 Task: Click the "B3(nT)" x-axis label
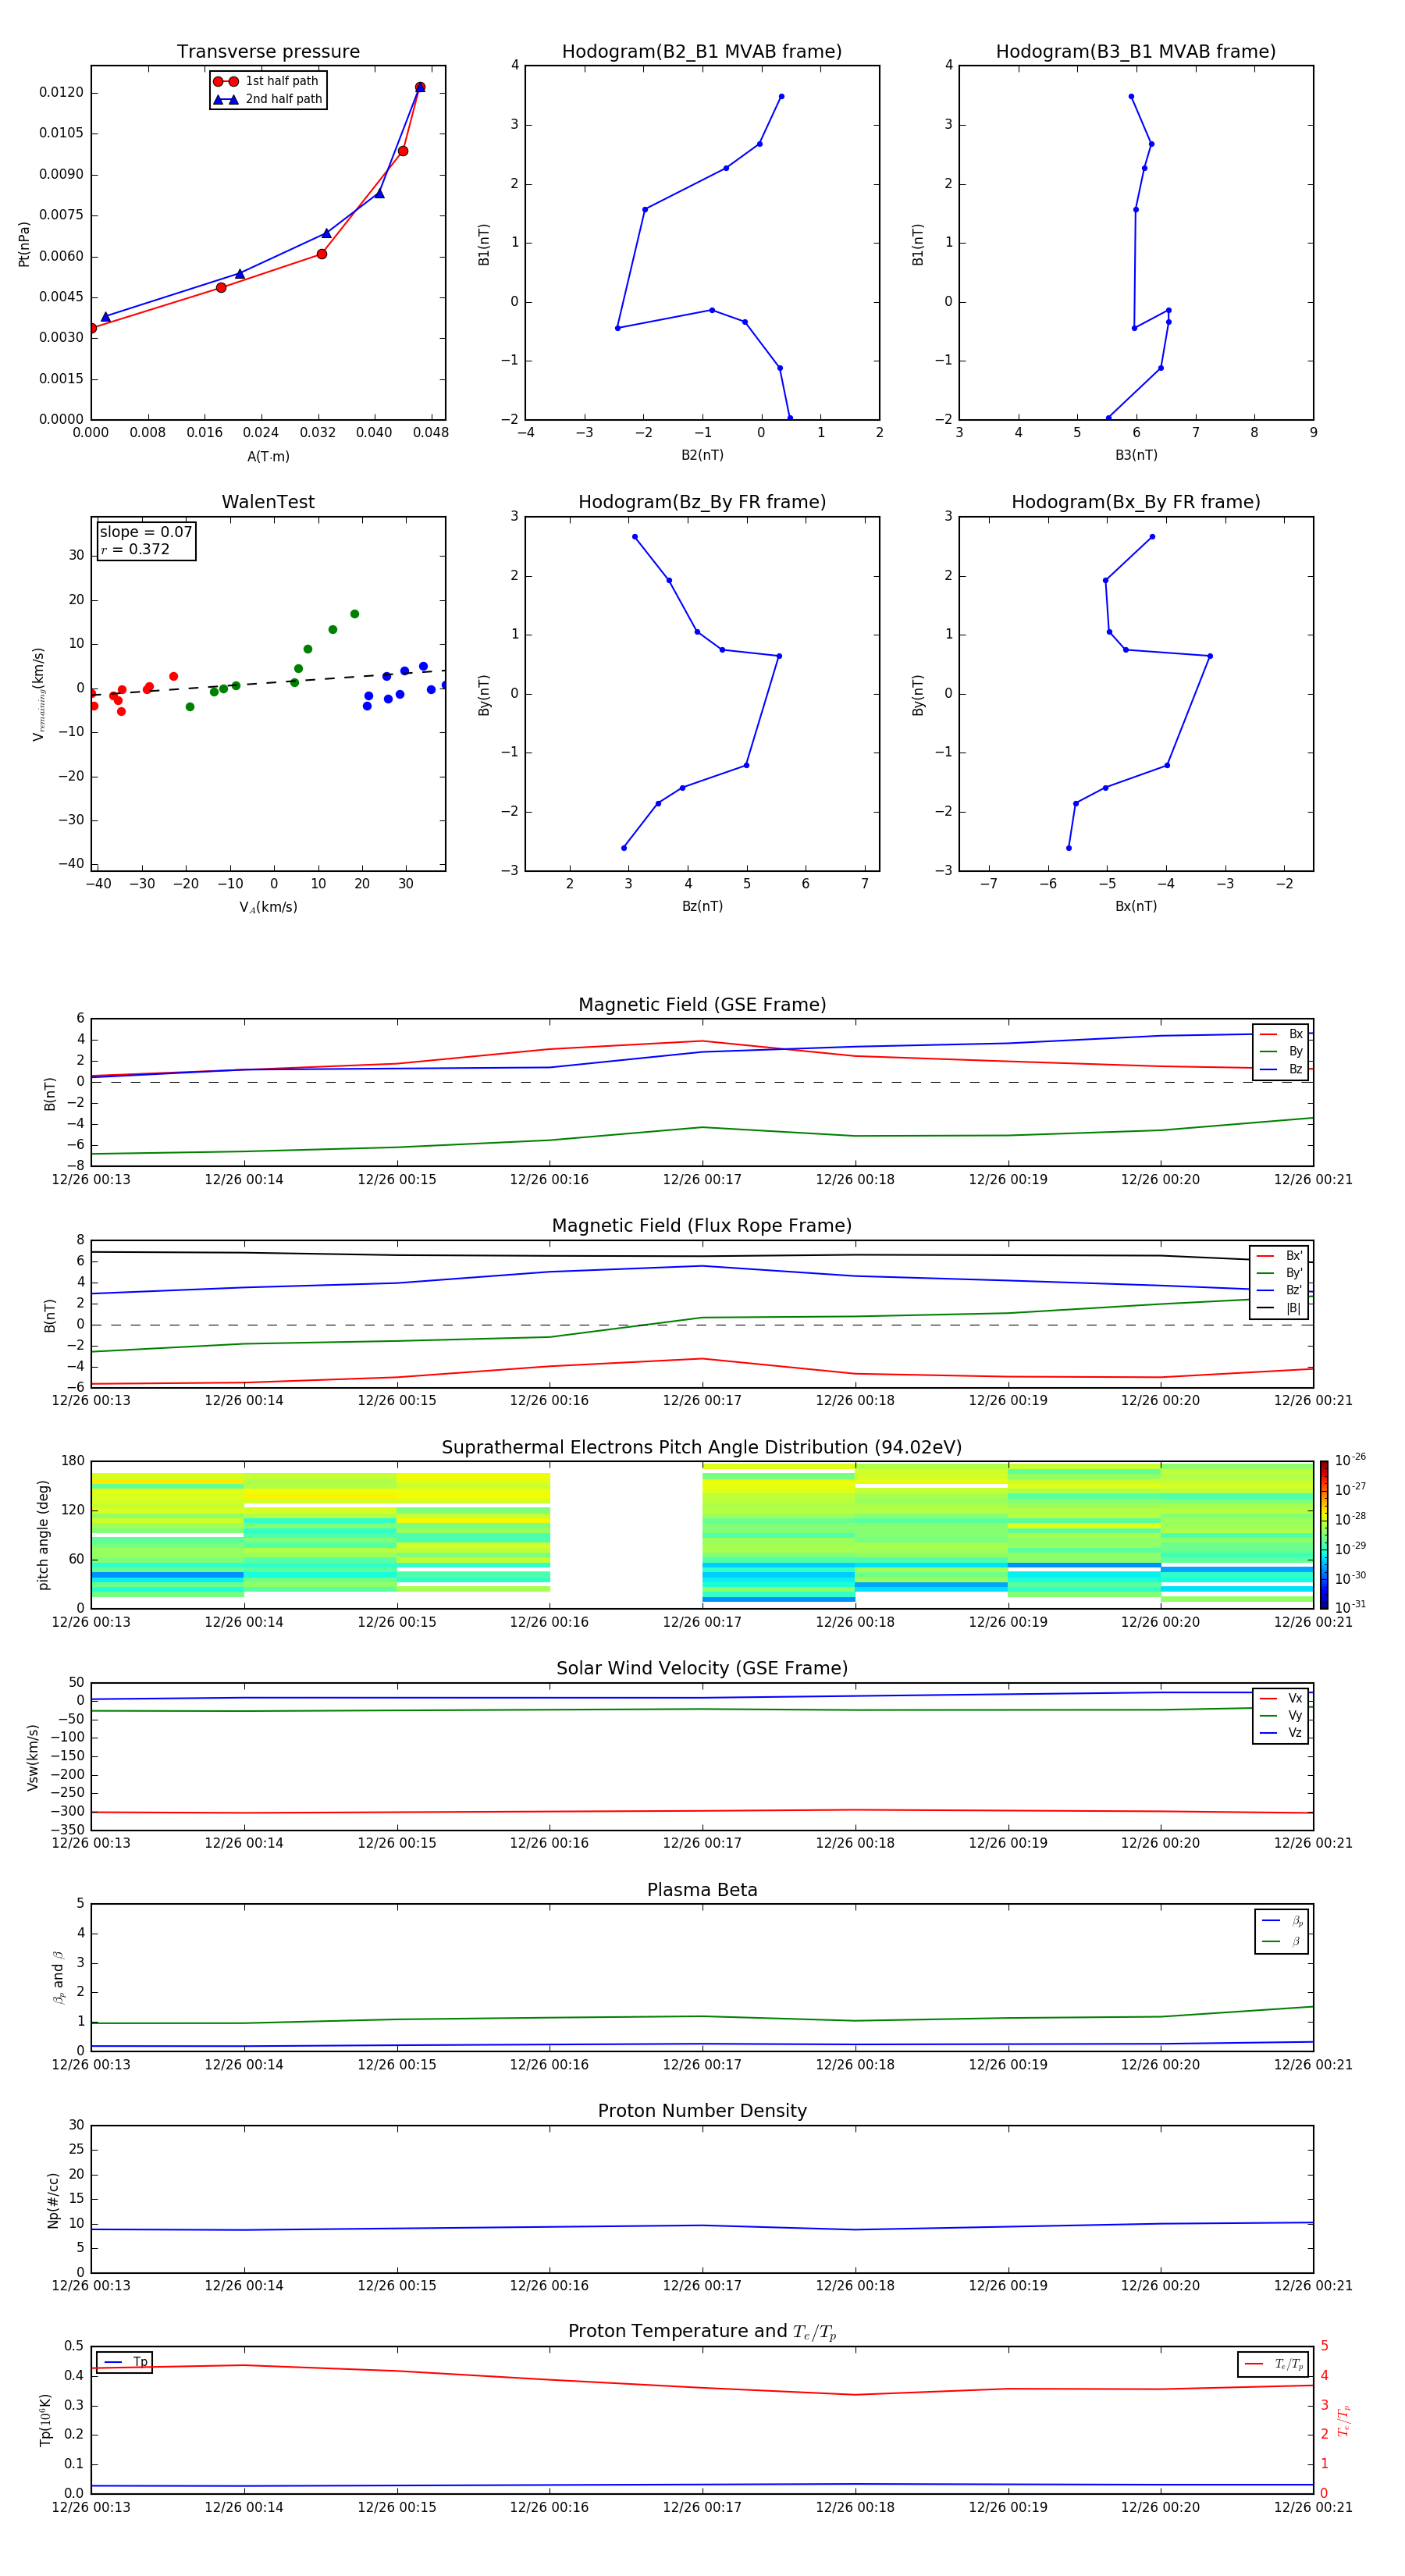click(x=1136, y=455)
